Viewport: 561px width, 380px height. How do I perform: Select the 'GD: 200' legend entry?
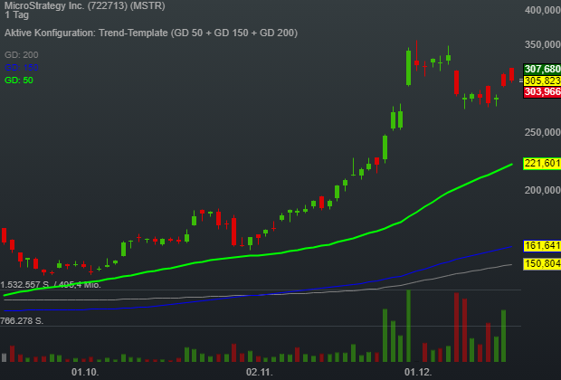click(22, 55)
